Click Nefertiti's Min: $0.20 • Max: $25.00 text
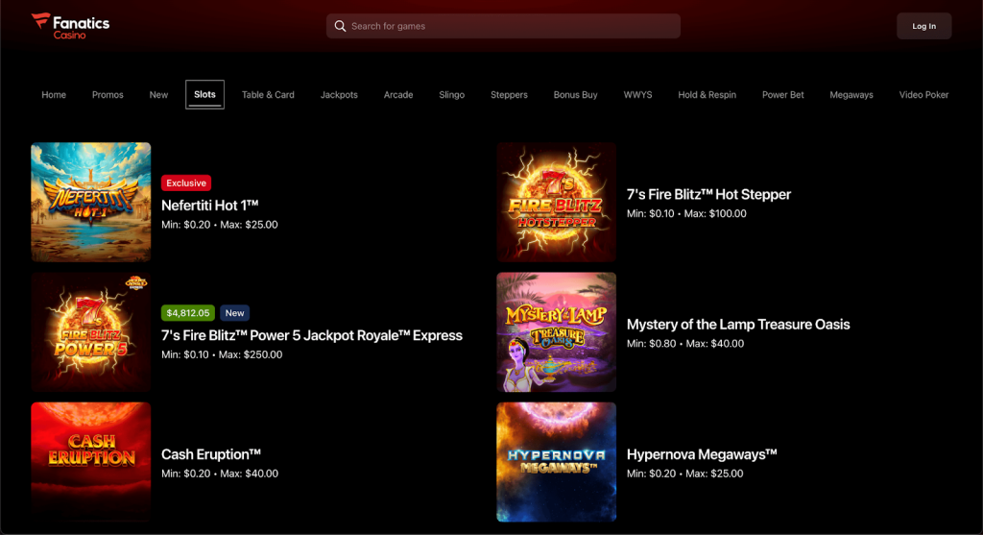Image resolution: width=983 pixels, height=535 pixels. pos(220,225)
